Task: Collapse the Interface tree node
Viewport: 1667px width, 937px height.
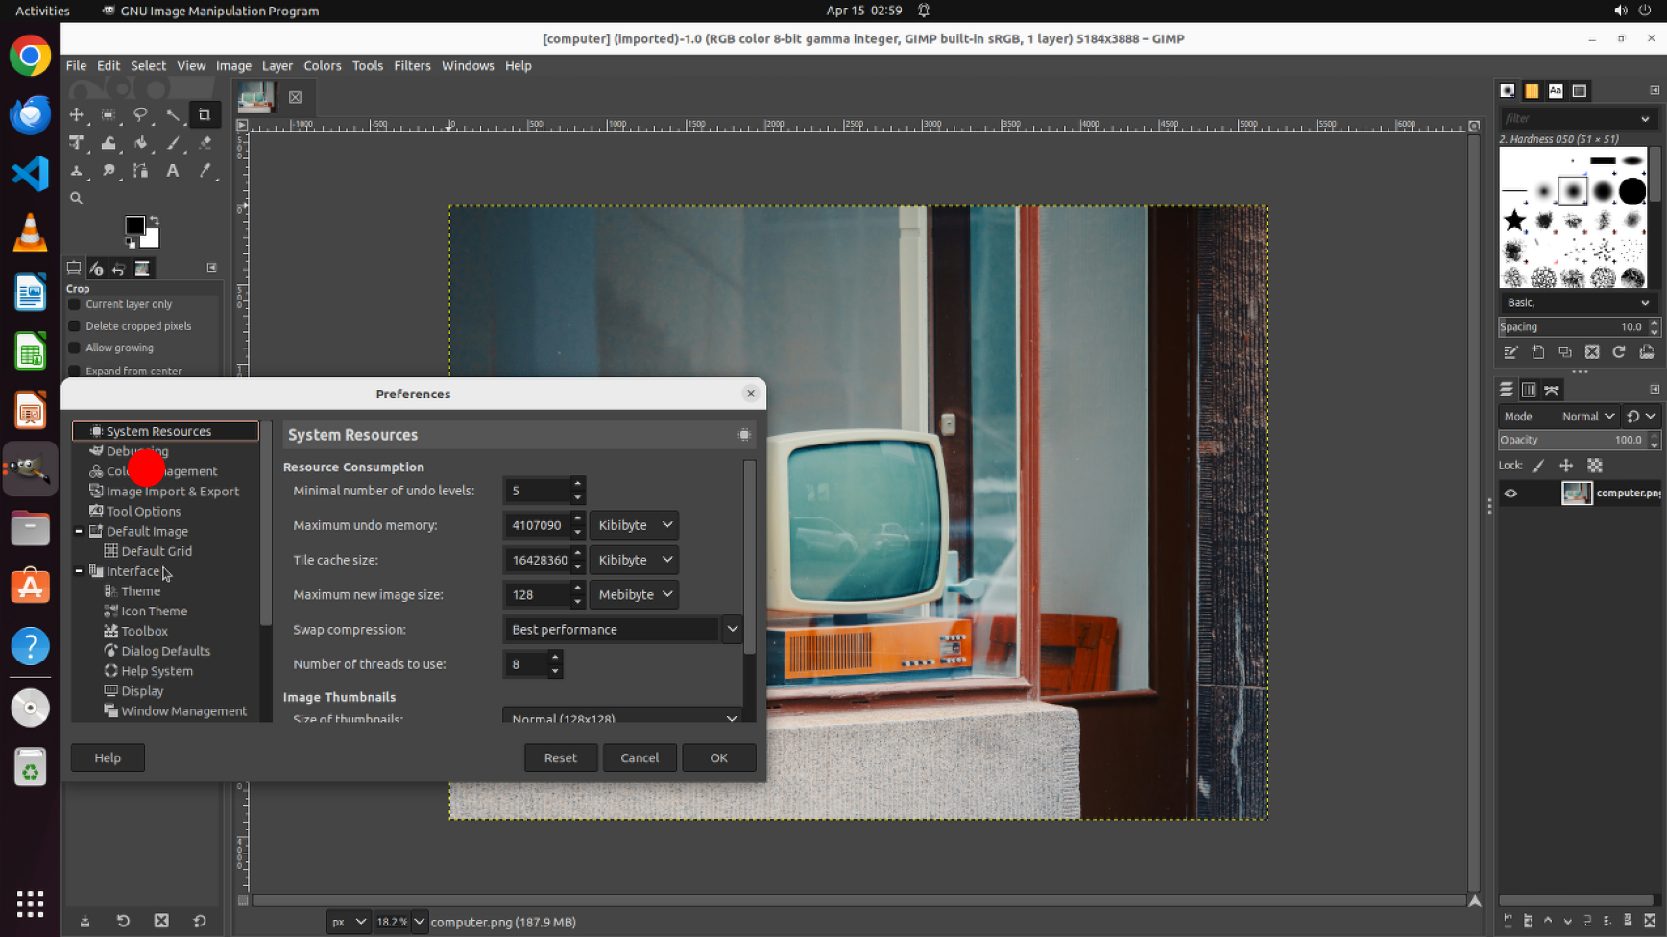Action: [x=79, y=571]
